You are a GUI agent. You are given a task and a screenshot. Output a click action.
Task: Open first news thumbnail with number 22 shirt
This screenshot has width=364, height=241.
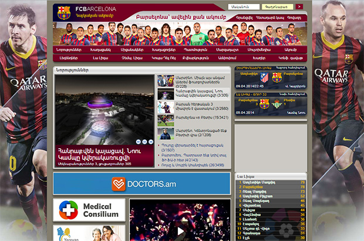166,81
